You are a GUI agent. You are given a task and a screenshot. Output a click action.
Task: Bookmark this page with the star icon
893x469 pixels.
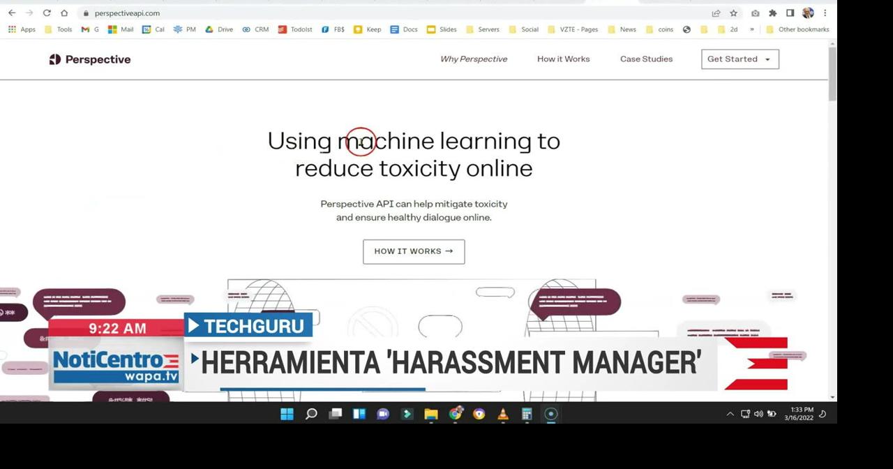coord(733,13)
